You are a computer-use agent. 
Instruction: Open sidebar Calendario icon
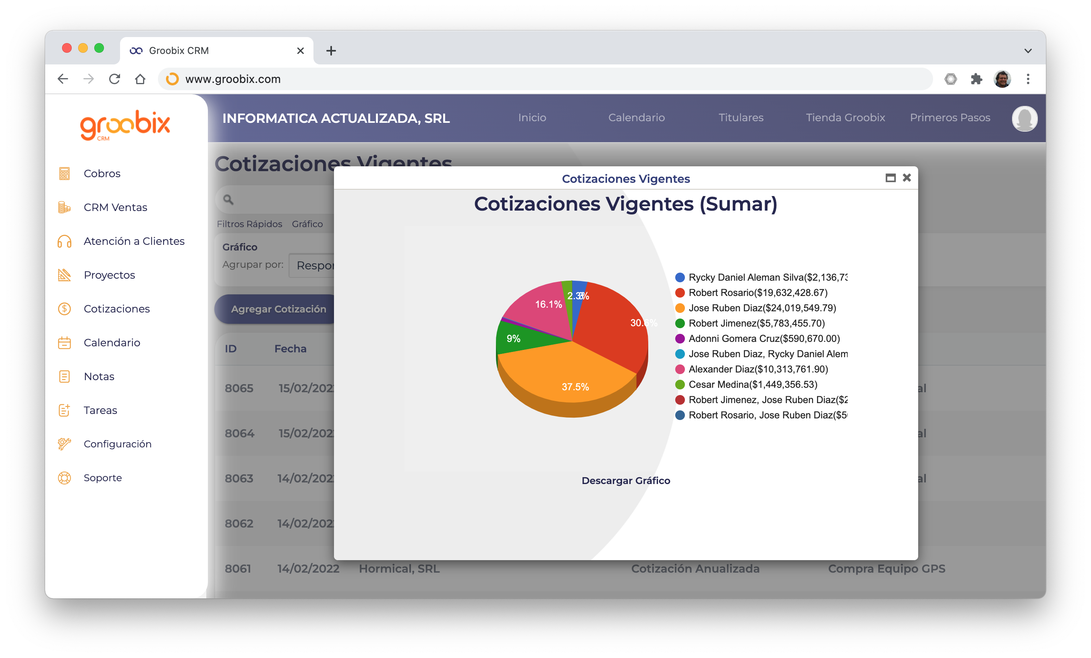pyautogui.click(x=64, y=343)
